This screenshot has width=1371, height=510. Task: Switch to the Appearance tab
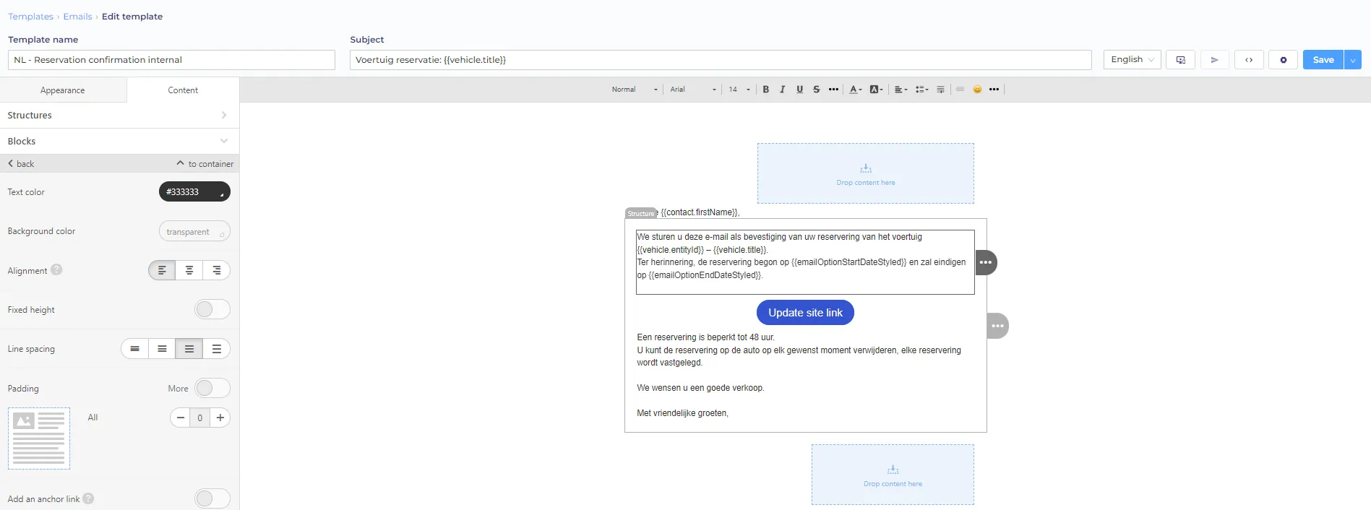point(63,90)
